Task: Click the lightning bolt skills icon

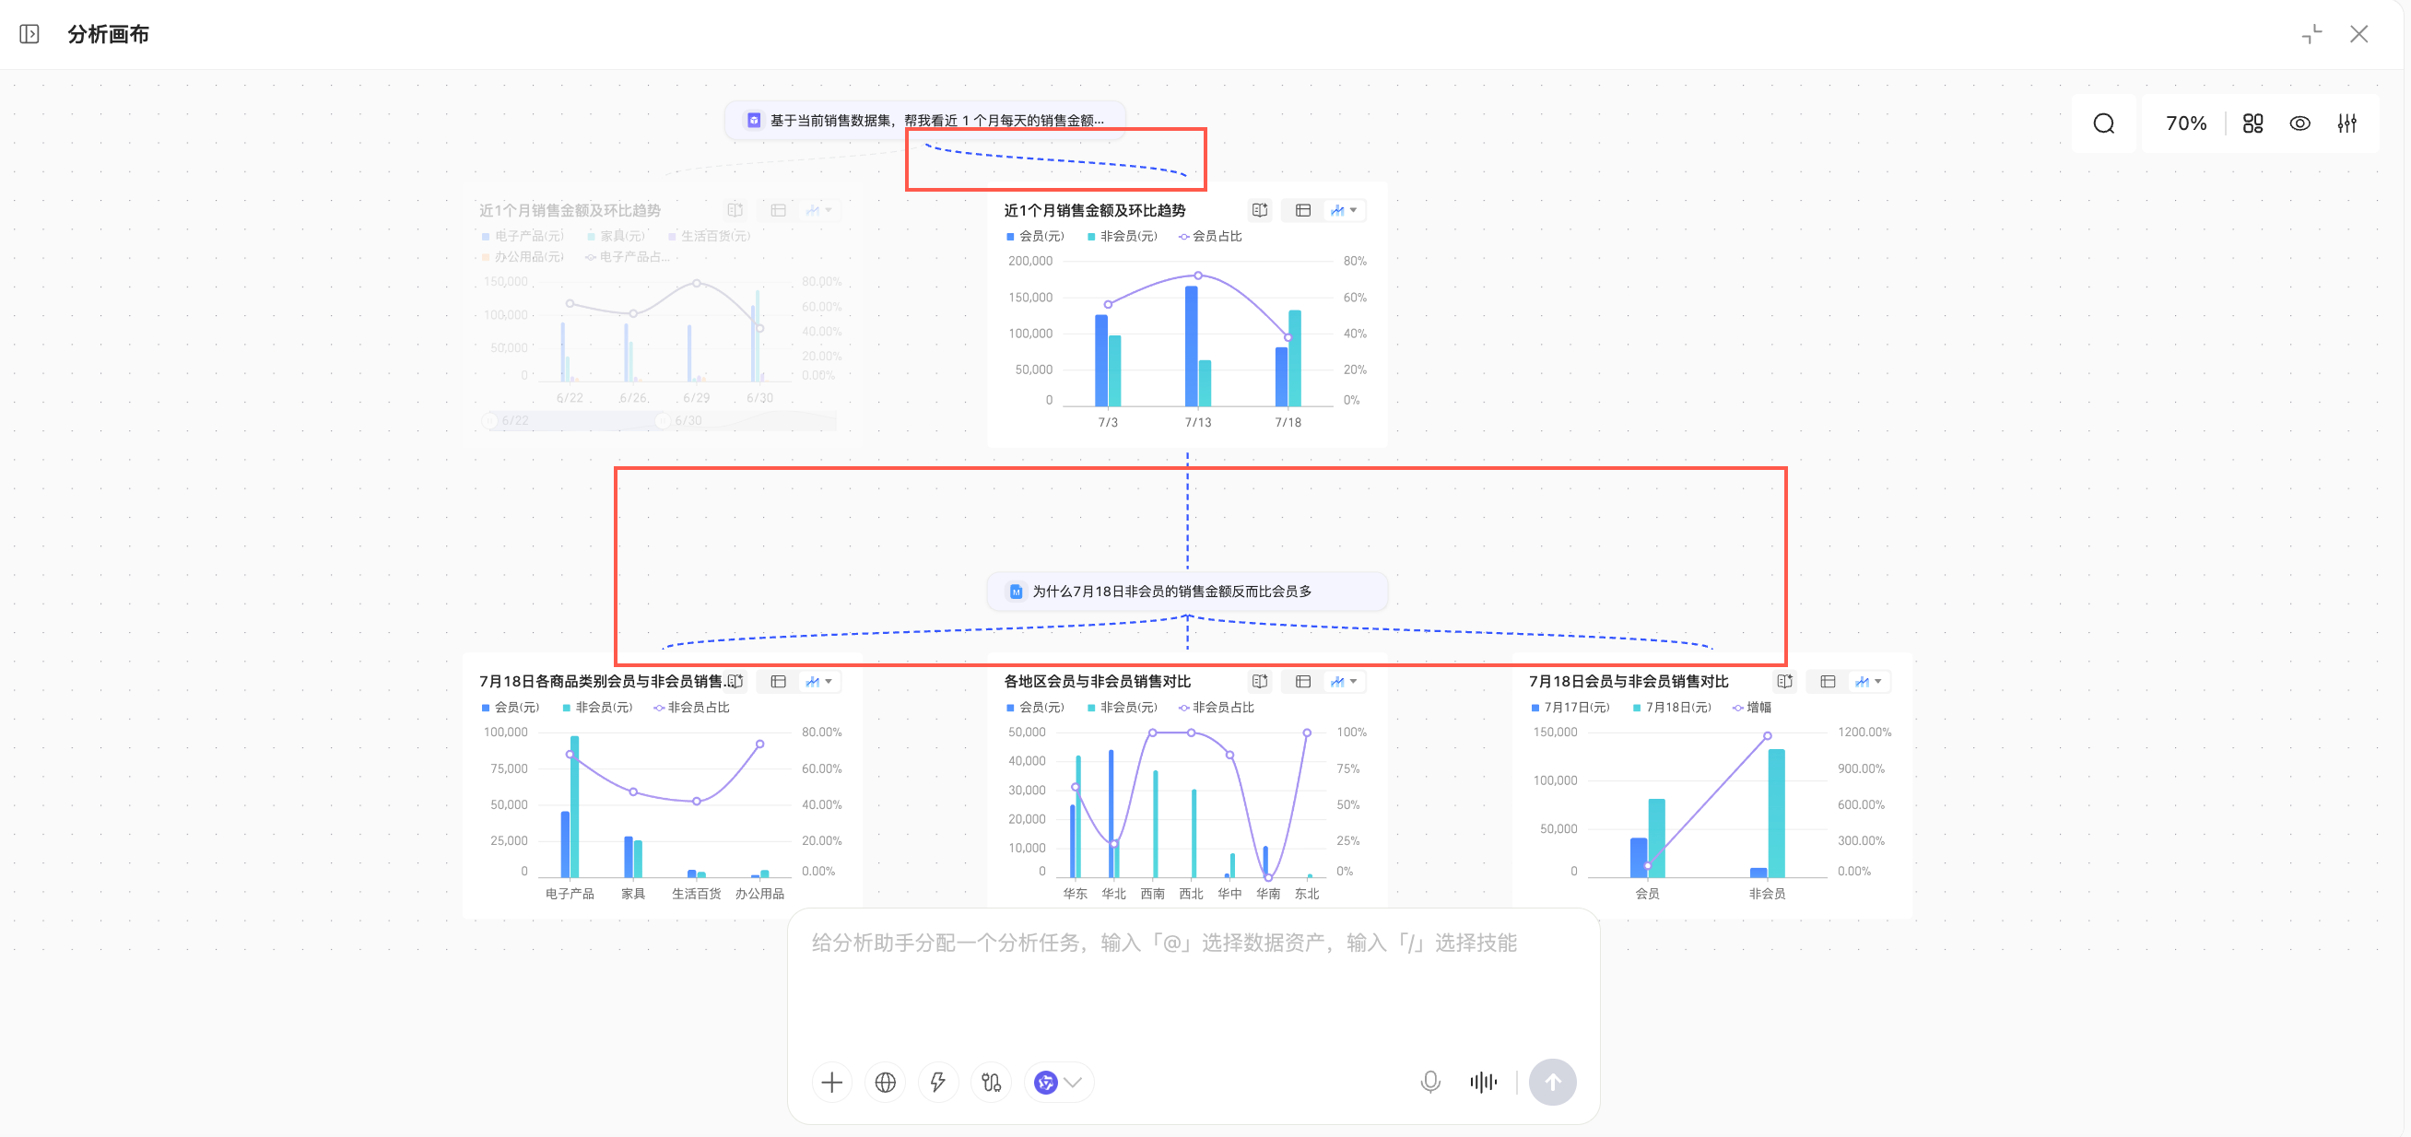Action: pos(938,1083)
